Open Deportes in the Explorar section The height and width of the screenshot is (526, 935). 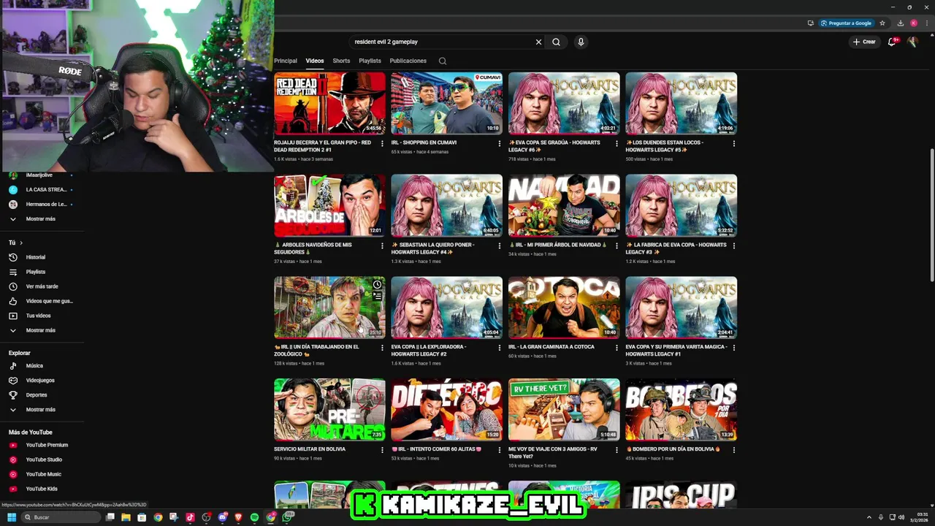(37, 395)
